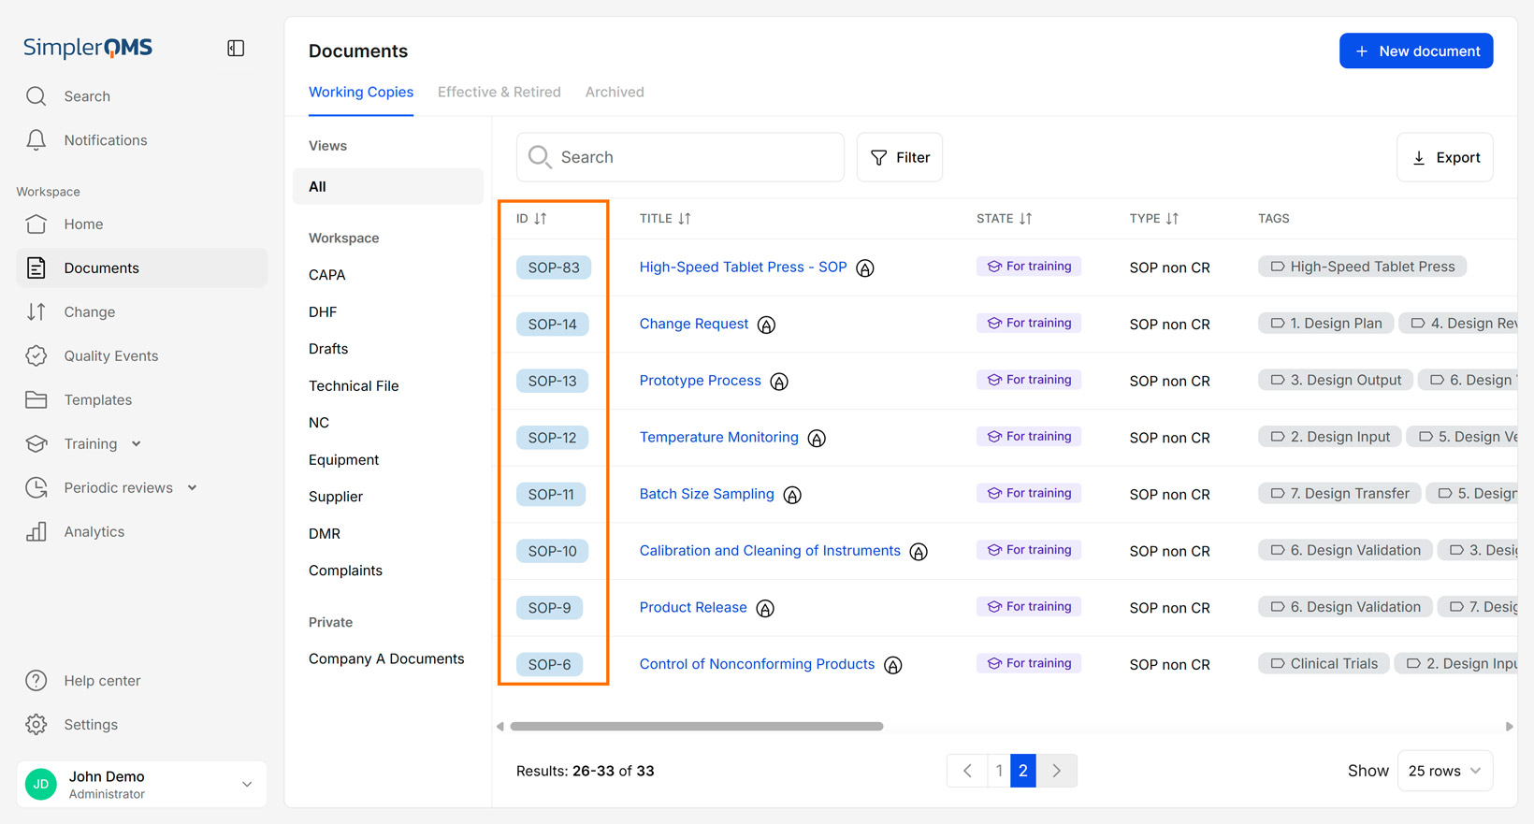The height and width of the screenshot is (824, 1534).
Task: Click in the documents Search field
Action: coord(680,158)
